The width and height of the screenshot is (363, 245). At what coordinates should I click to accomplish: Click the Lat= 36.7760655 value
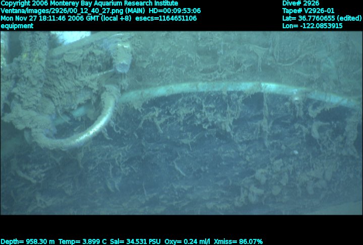[322, 18]
